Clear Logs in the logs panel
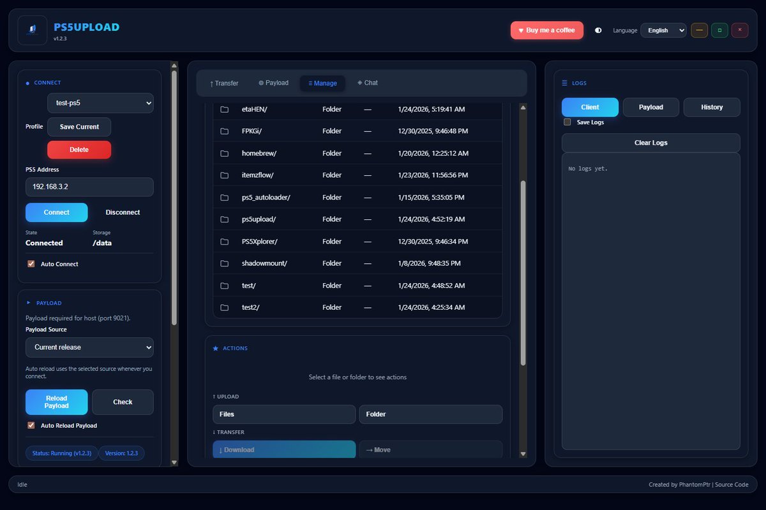 point(651,143)
